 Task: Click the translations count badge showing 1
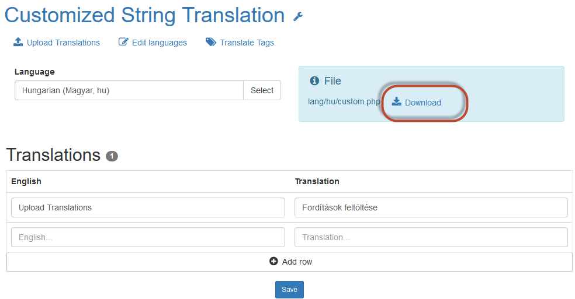[112, 156]
